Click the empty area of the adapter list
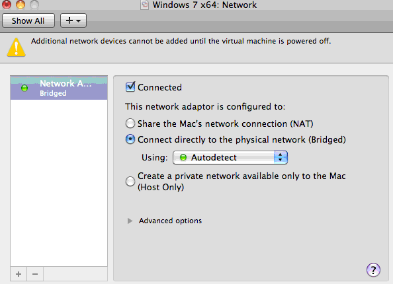The width and height of the screenshot is (393, 284). 59,183
